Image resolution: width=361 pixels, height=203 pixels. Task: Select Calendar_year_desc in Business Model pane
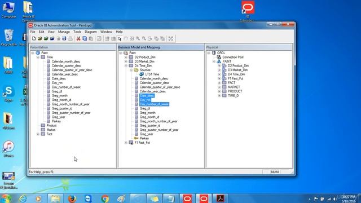point(153,91)
